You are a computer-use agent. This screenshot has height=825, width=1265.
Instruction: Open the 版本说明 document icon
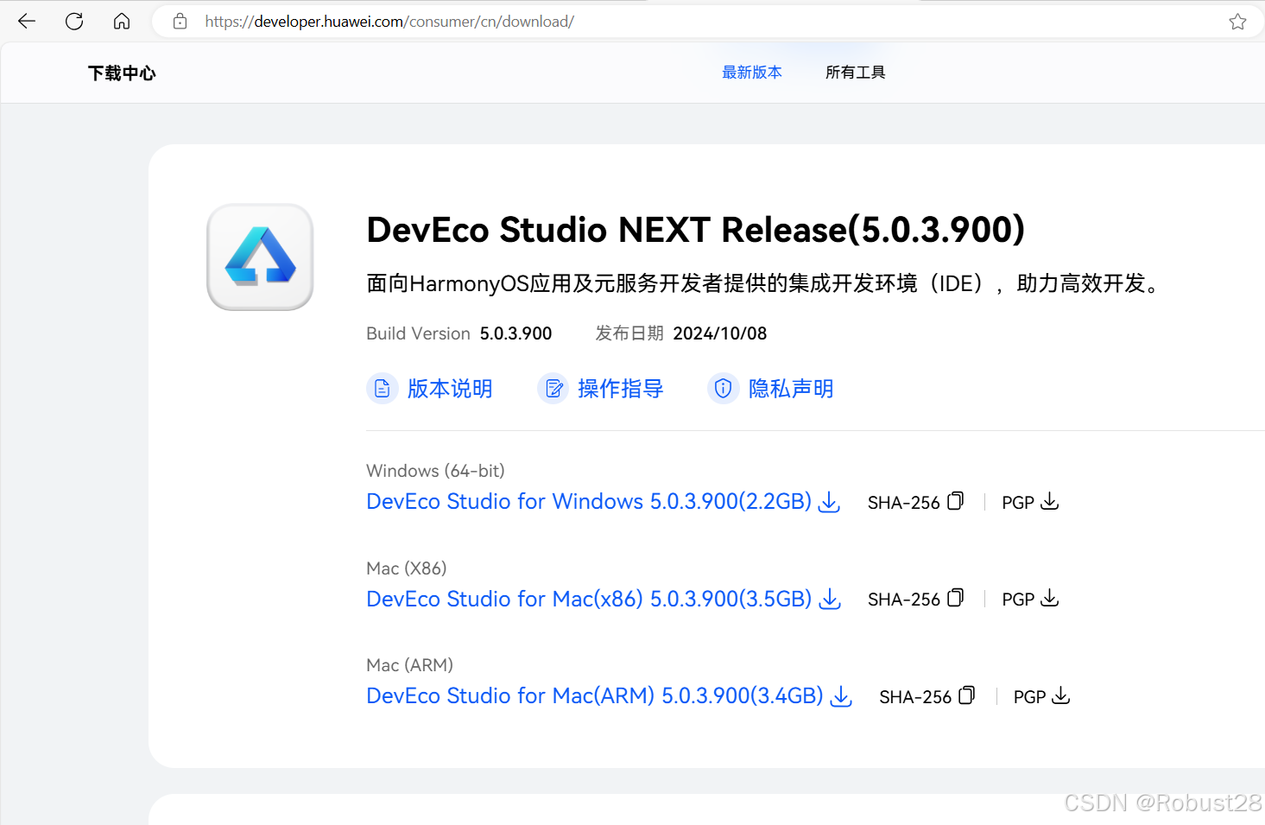[x=382, y=389]
